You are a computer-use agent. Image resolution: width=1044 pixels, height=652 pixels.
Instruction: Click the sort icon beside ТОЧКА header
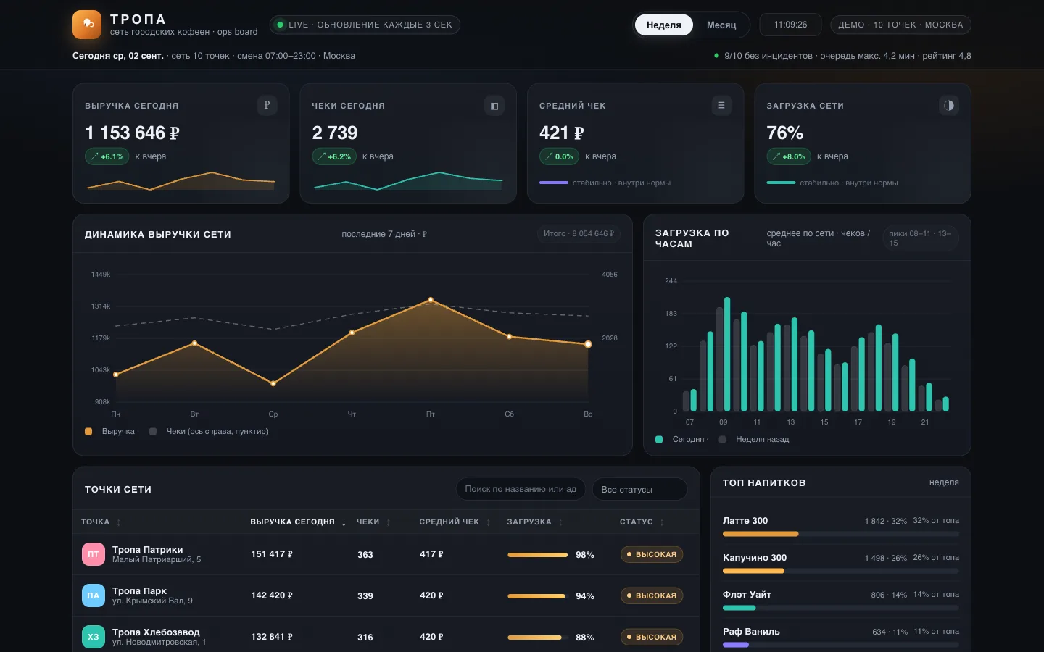[119, 522]
